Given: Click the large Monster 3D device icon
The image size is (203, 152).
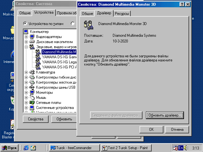Looking at the screenshot, I should (x=88, y=25).
